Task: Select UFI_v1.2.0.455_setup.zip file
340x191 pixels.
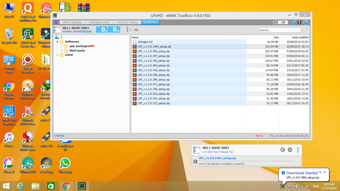Action: [x=220, y=51]
